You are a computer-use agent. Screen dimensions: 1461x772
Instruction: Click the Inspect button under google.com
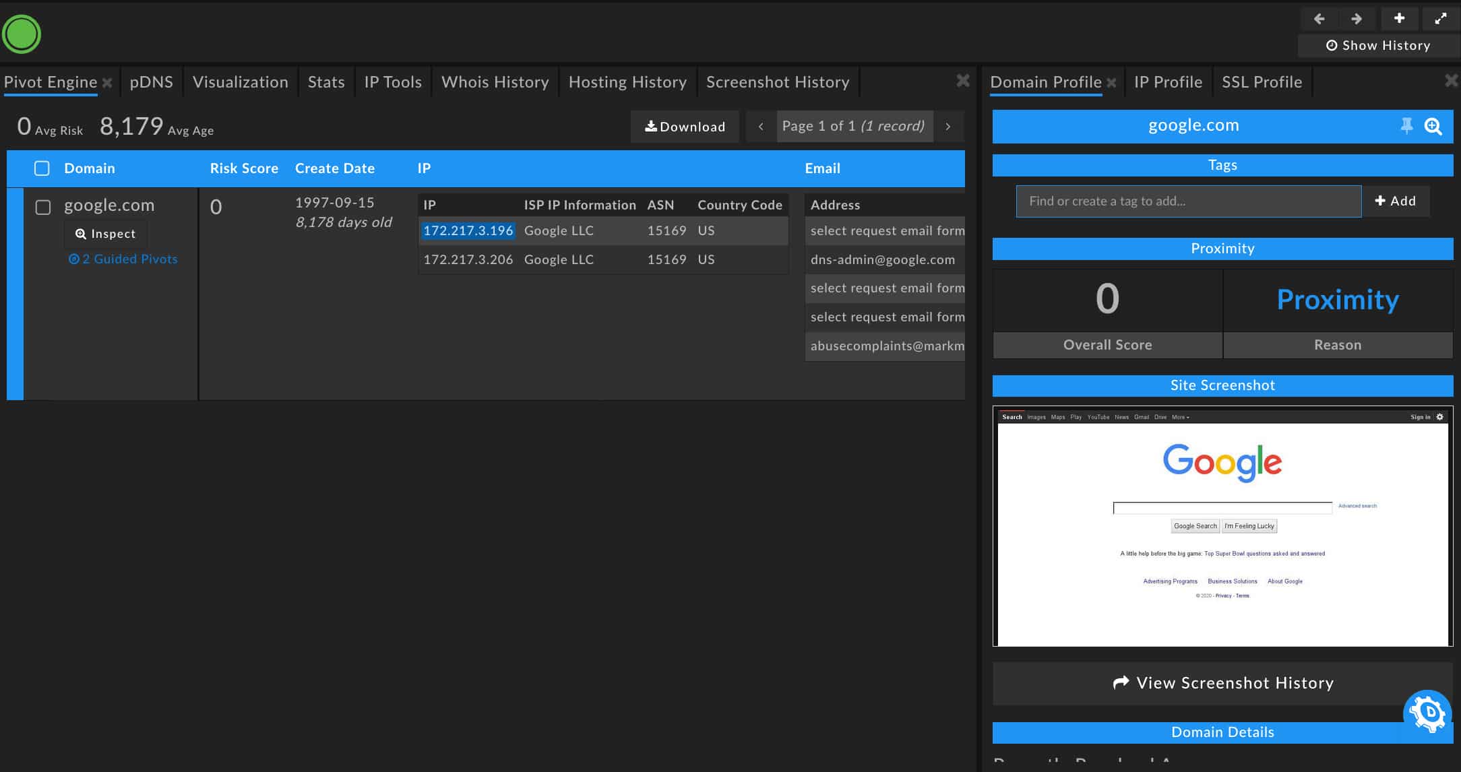point(106,234)
